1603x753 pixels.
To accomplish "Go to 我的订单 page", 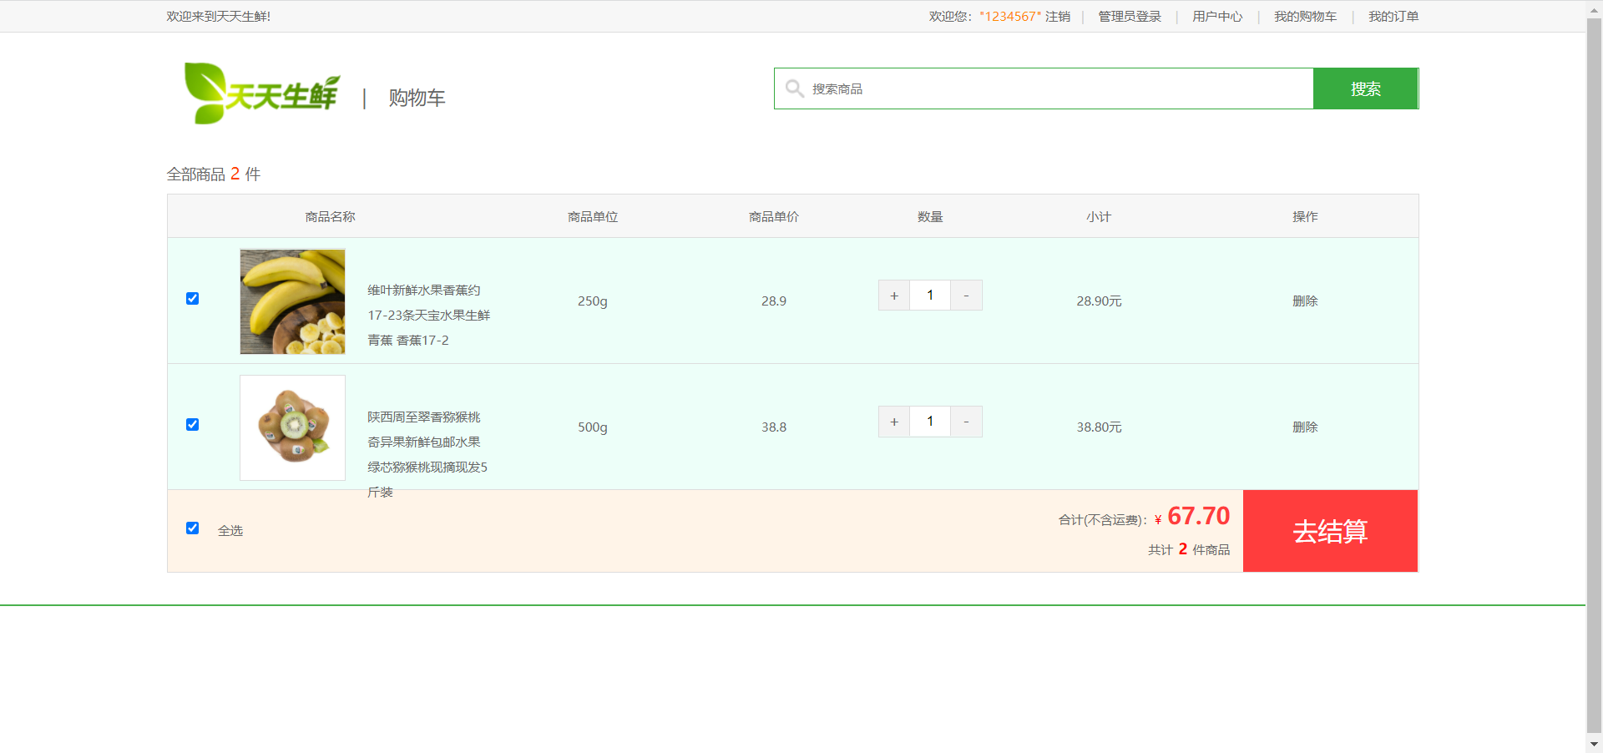I will point(1393,17).
